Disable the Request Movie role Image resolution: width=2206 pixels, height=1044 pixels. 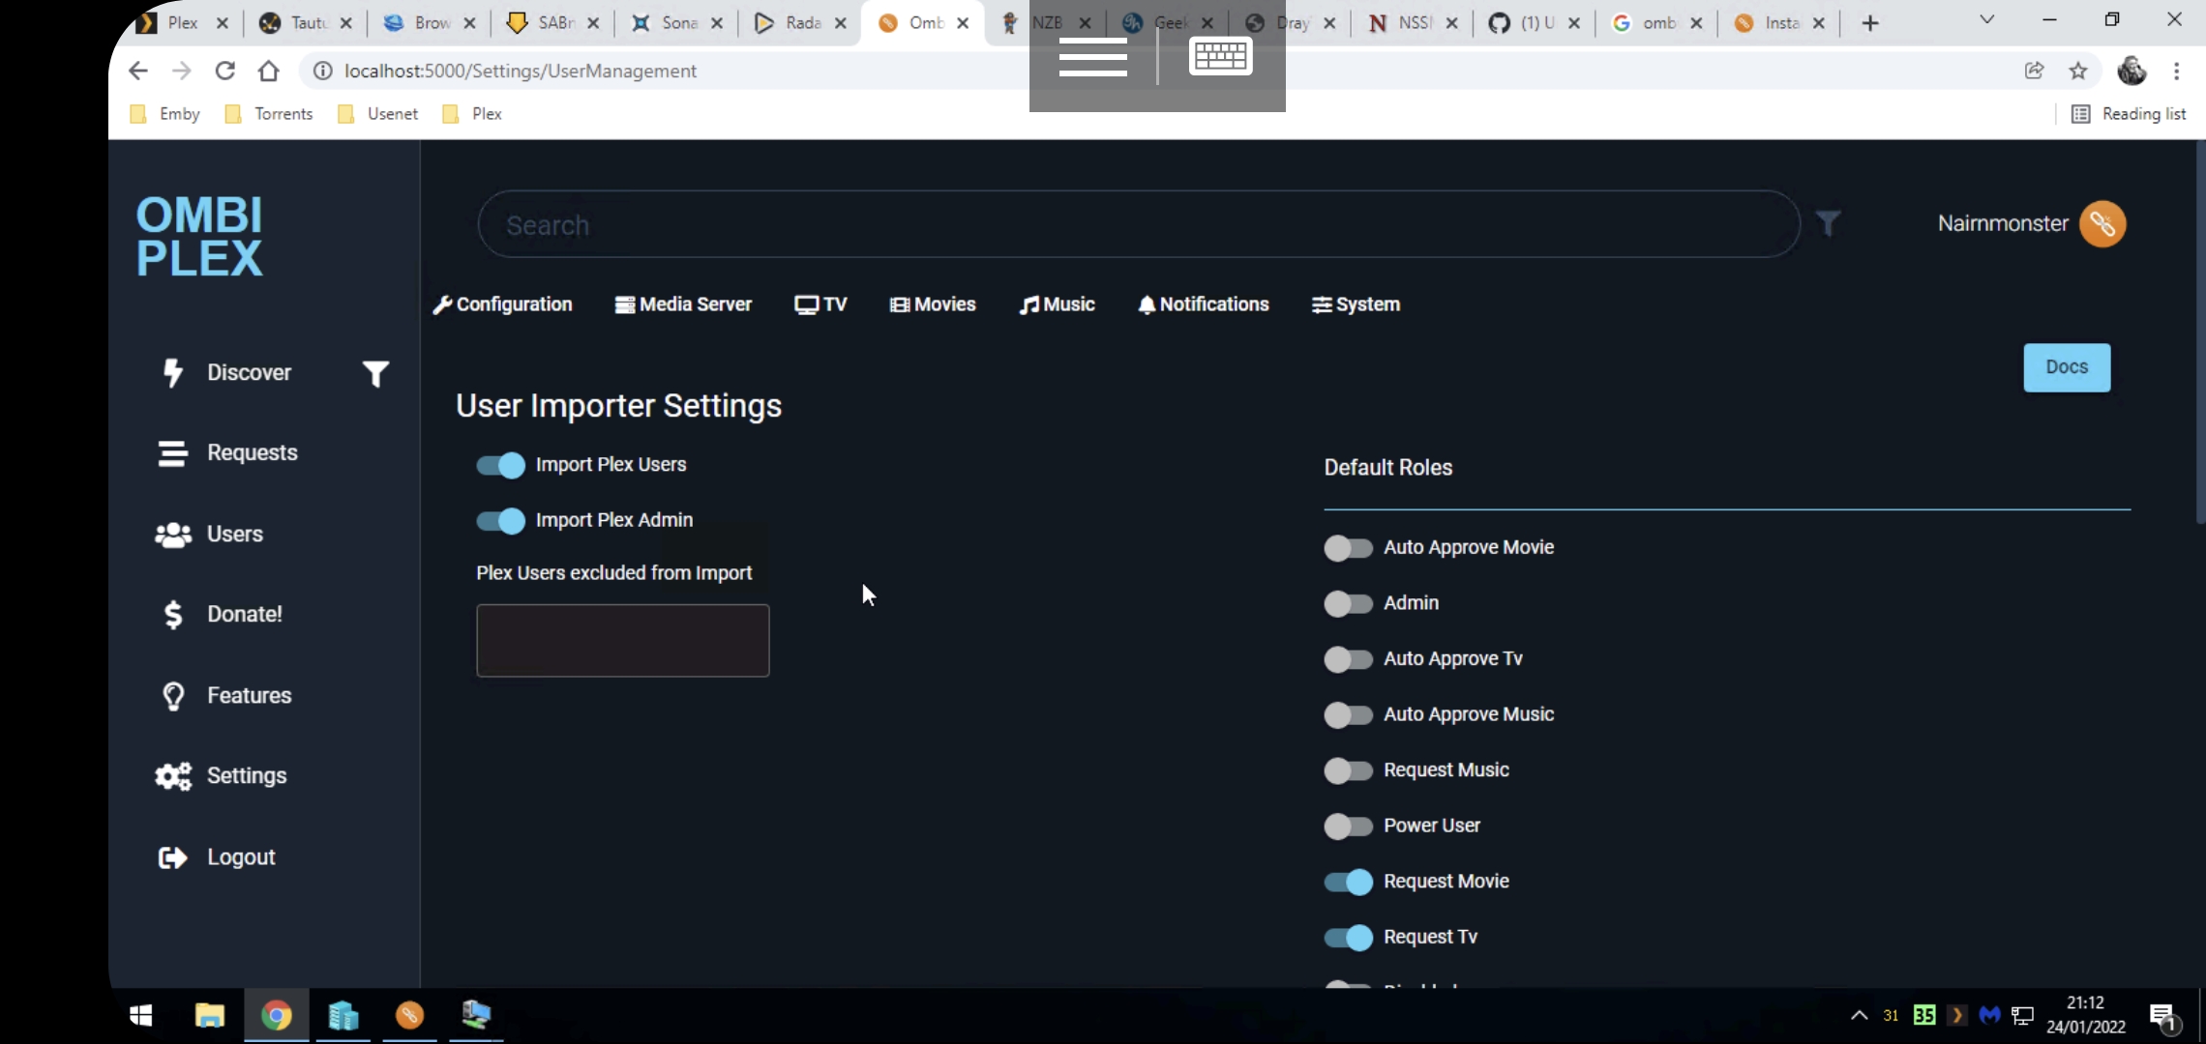tap(1349, 882)
